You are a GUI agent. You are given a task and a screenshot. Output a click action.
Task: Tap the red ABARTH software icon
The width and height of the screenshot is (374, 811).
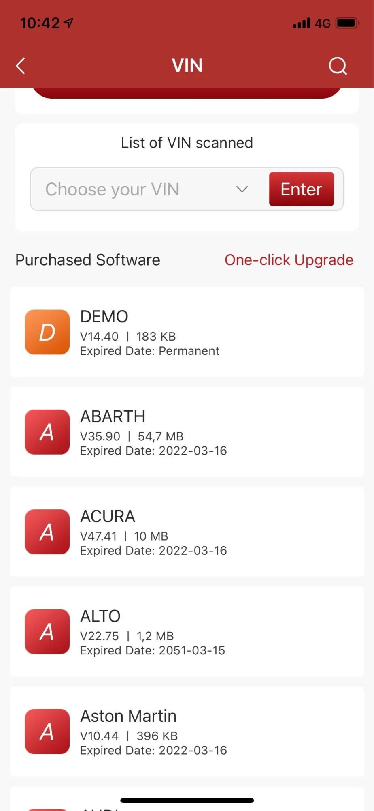click(47, 432)
